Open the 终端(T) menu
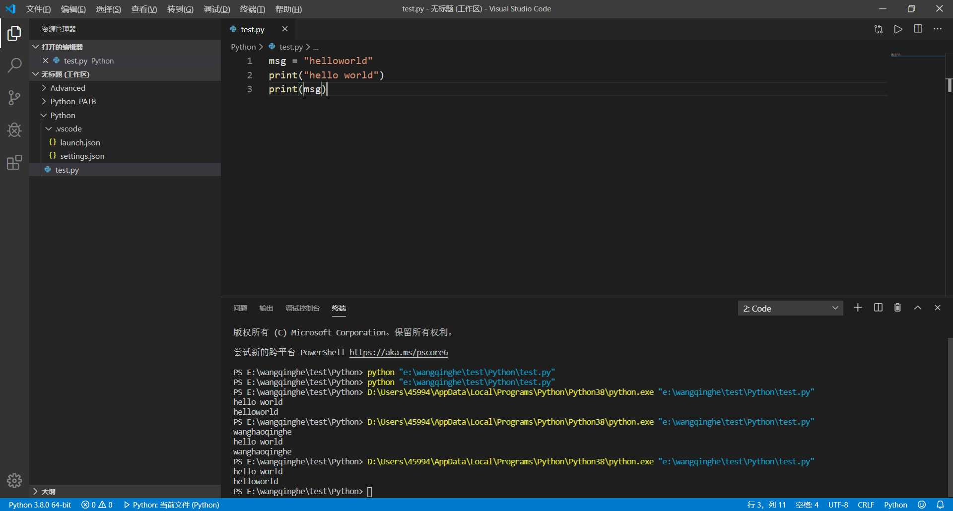Image resolution: width=953 pixels, height=511 pixels. pyautogui.click(x=252, y=9)
